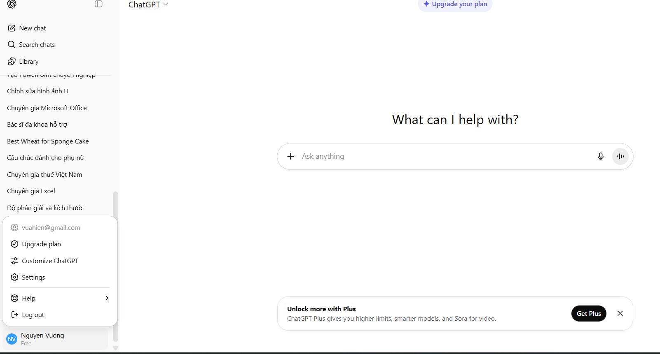Screen dimensions: 660x354
Task: Open Nguyen Vuong account button
Action: tap(56, 339)
